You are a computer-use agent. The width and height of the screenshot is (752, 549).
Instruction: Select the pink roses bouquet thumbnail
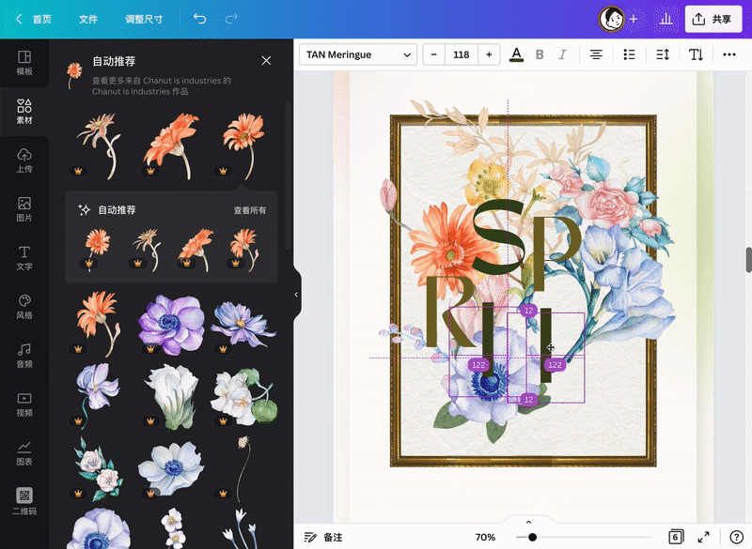point(99,469)
